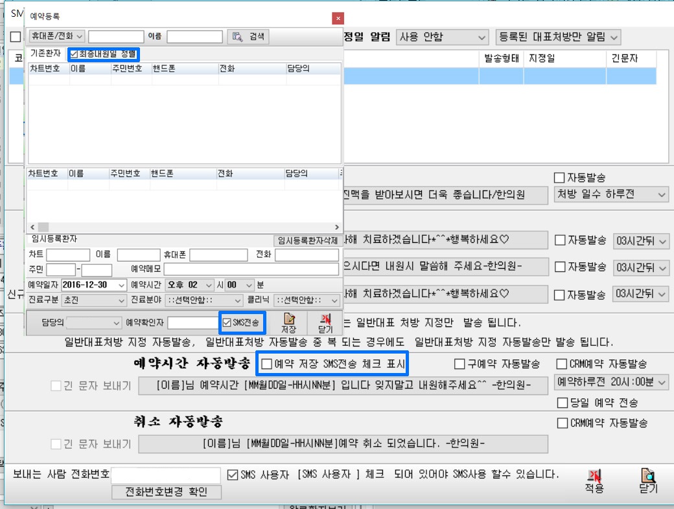Image resolution: width=674 pixels, height=509 pixels.
Task: Click the 적용 apply icon at bottom right
Action: (x=594, y=481)
